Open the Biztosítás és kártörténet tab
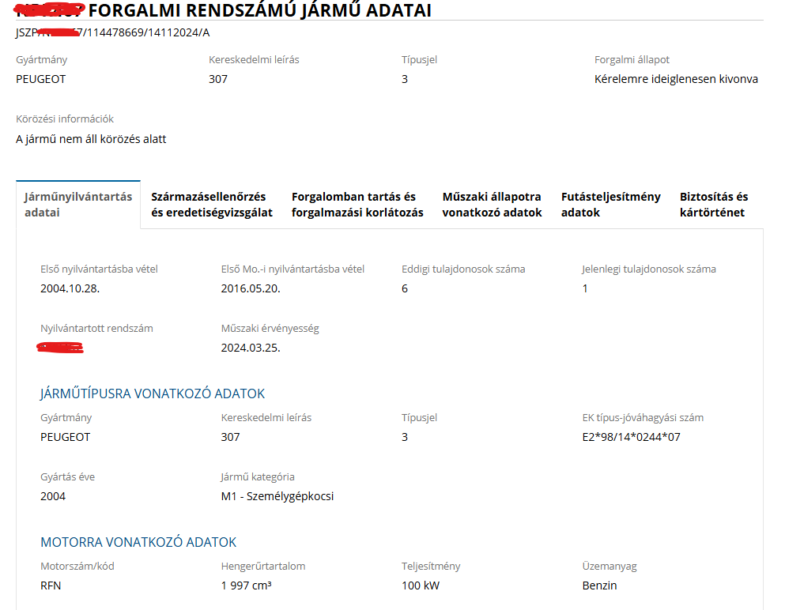This screenshot has height=610, width=785. [713, 205]
